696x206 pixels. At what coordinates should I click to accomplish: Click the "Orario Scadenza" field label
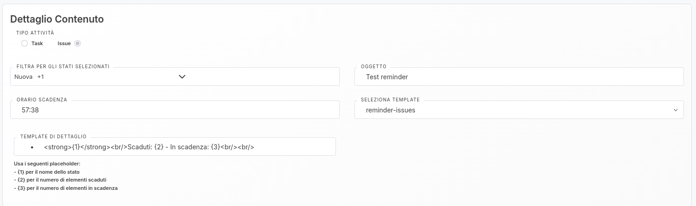[42, 100]
